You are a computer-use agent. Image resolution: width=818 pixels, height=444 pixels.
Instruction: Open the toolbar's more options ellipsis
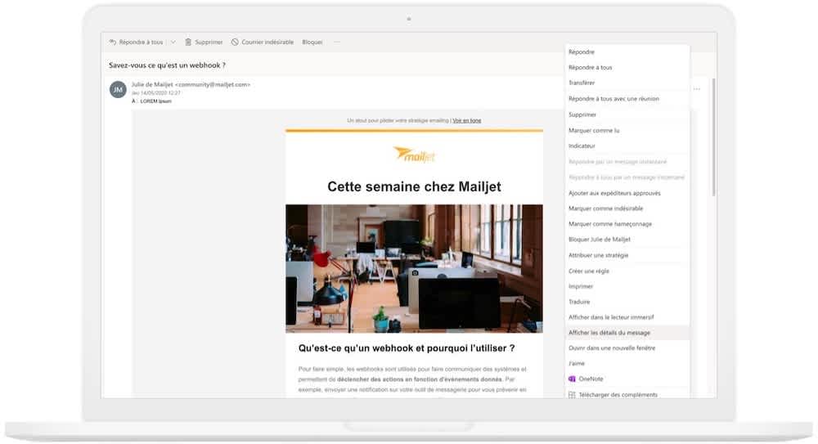336,43
